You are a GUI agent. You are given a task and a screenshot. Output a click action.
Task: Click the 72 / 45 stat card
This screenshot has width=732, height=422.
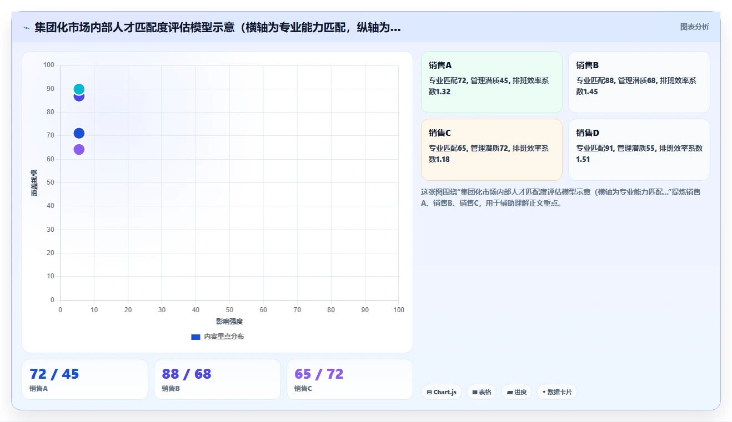(x=85, y=379)
